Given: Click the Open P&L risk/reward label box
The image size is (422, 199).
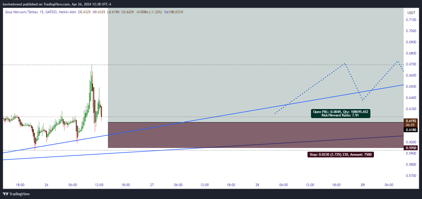Looking at the screenshot, I should click(x=341, y=114).
